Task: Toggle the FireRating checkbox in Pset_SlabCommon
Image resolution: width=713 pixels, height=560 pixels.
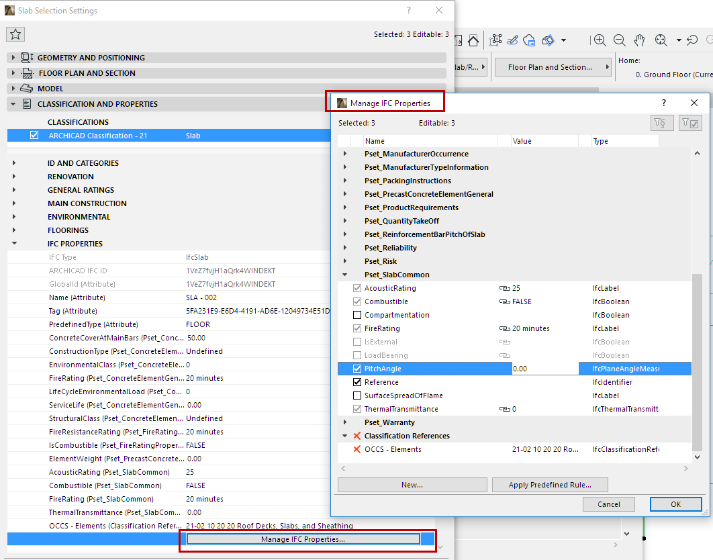Action: [357, 328]
